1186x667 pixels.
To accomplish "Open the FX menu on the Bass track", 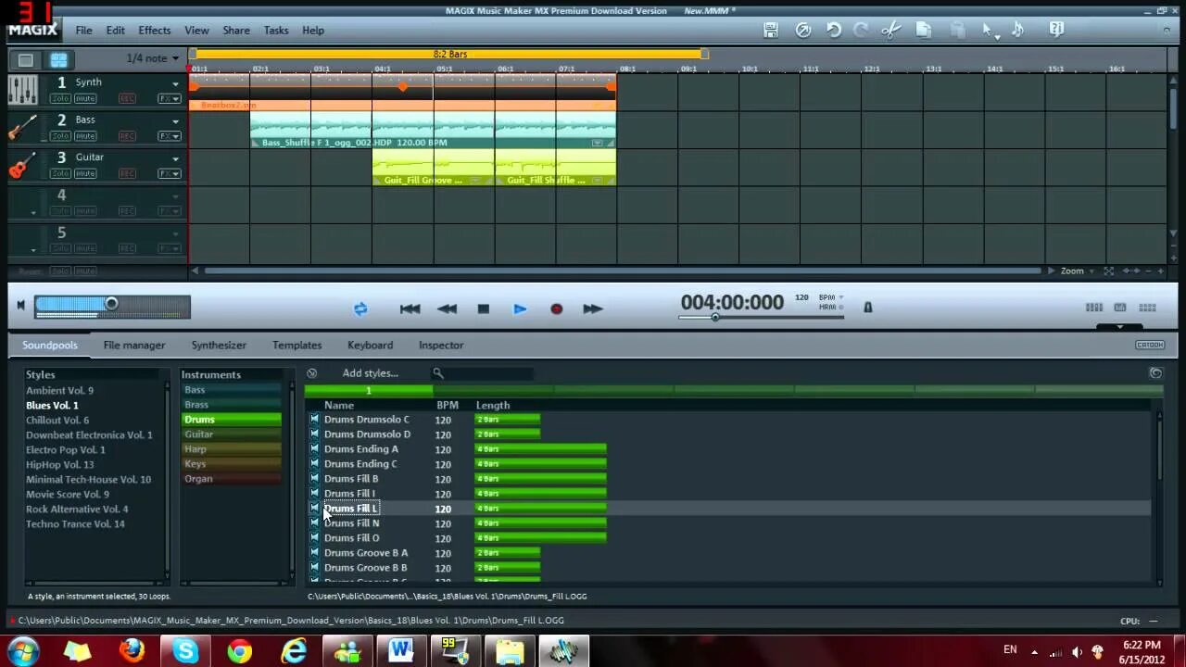I will [x=169, y=136].
